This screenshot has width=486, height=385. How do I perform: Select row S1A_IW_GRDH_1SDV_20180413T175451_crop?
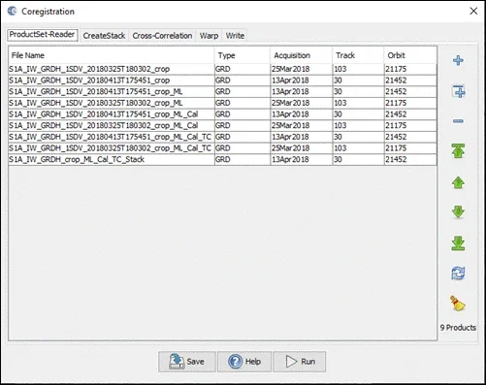click(x=222, y=80)
